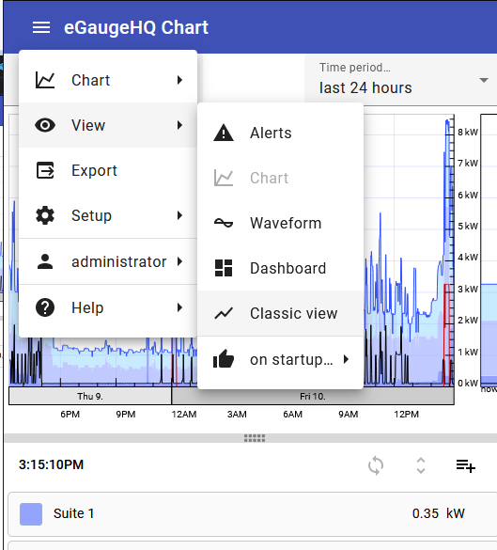The height and width of the screenshot is (550, 497).
Task: Select Dashboard in the View submenu
Action: click(x=280, y=268)
